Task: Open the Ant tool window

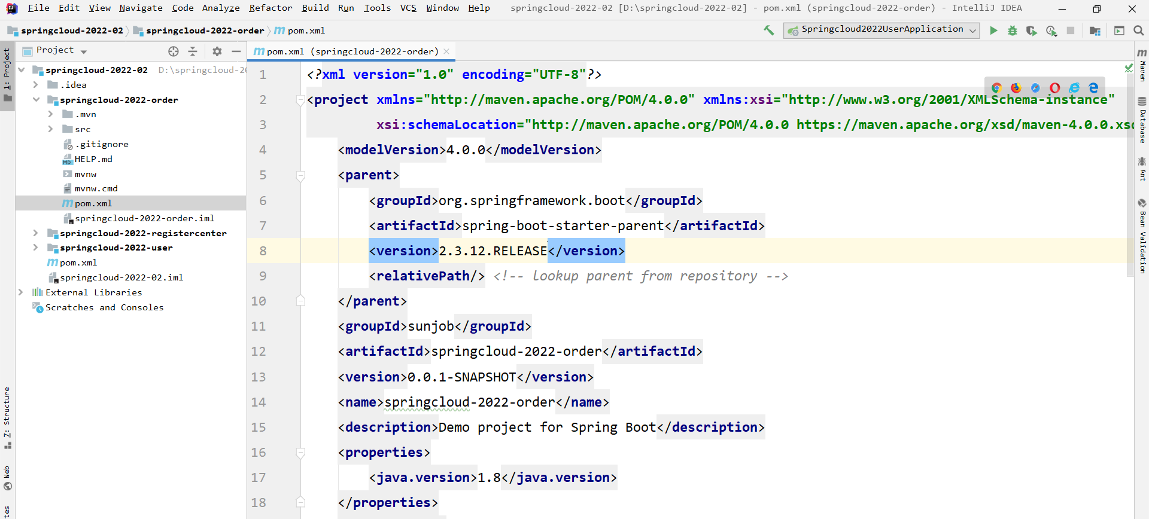Action: (x=1142, y=169)
